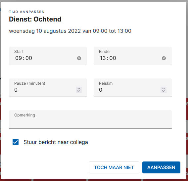This screenshot has height=181, width=188.
Task: Increase Pauze minutes using the up arrow
Action: point(79,88)
